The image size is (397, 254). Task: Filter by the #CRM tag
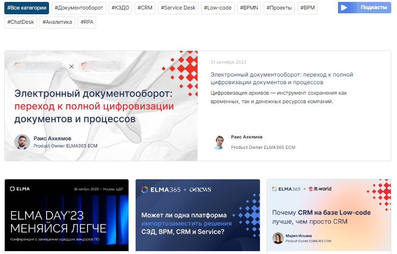tap(145, 8)
